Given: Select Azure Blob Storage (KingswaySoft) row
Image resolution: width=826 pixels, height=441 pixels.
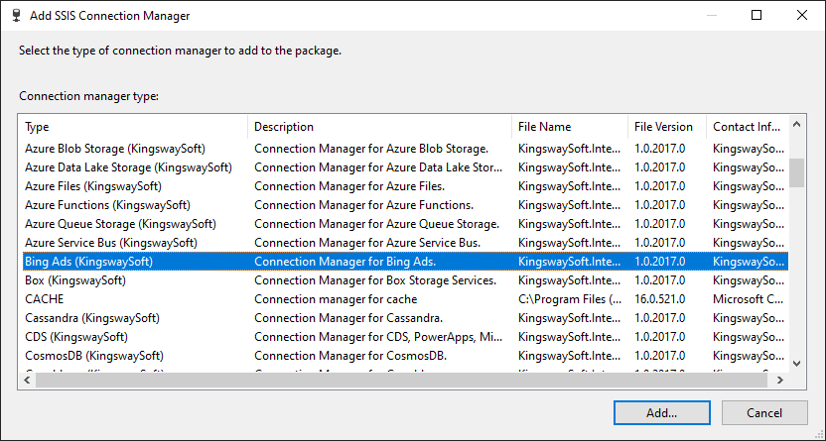Looking at the screenshot, I should click(x=405, y=149).
